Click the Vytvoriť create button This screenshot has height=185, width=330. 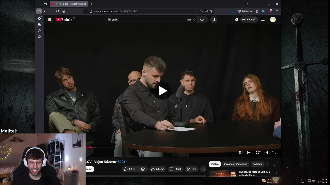click(249, 20)
